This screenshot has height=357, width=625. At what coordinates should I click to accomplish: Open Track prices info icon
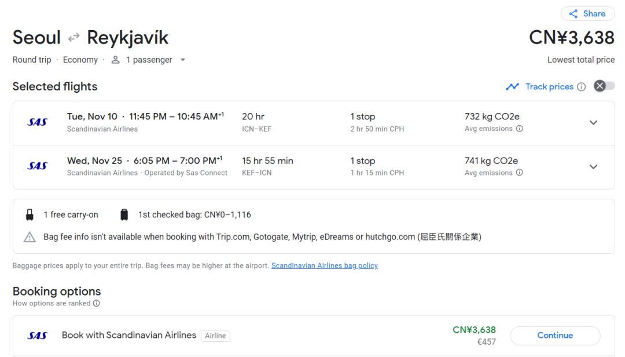(582, 87)
